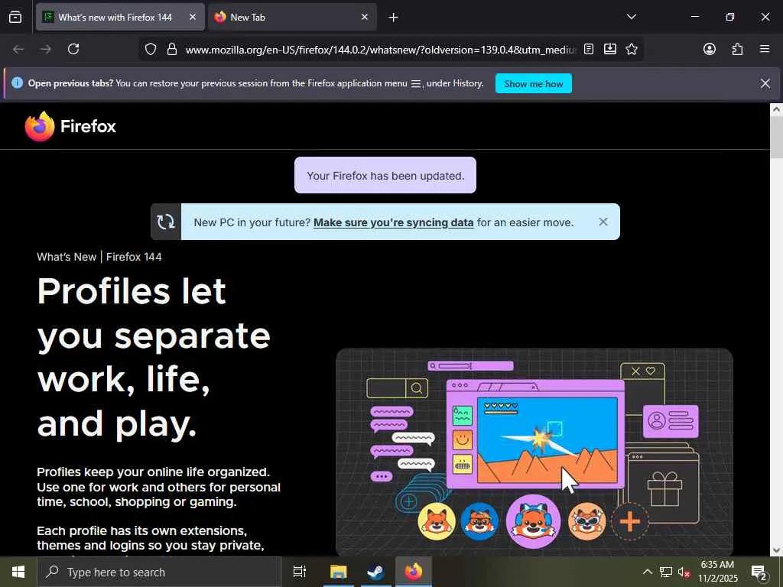Open the Firefox application hamburger menu

point(765,49)
